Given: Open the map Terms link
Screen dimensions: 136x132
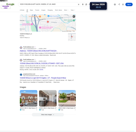Looking at the screenshot, I should click(74, 31).
